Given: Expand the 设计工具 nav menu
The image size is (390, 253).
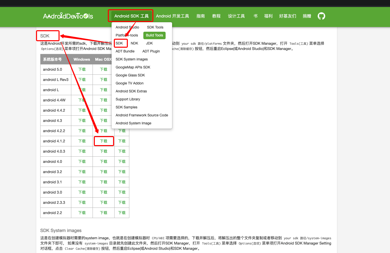Looking at the screenshot, I should point(236,16).
